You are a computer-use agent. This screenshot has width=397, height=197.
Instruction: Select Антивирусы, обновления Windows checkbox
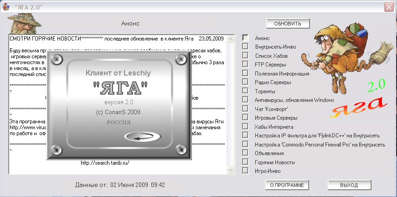pyautogui.click(x=245, y=99)
